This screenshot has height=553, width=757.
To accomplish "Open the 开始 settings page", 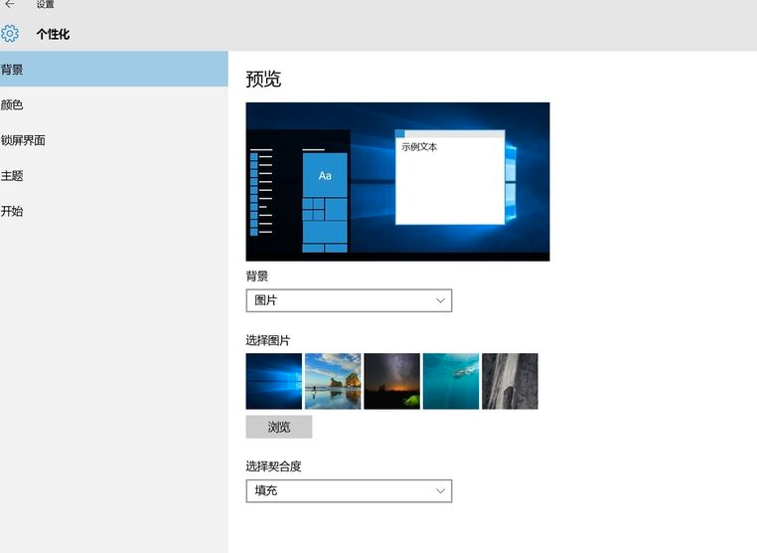I will pyautogui.click(x=13, y=211).
